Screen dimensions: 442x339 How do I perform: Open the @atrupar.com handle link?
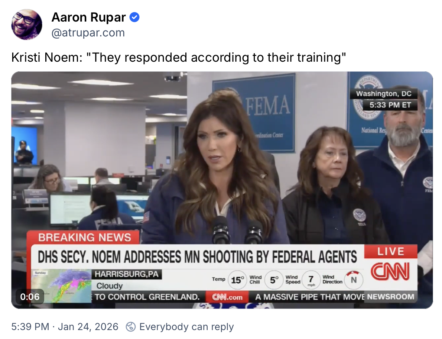[88, 33]
